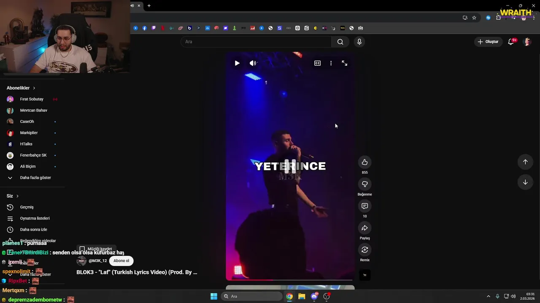Open the Windows Start menu

tap(214, 296)
